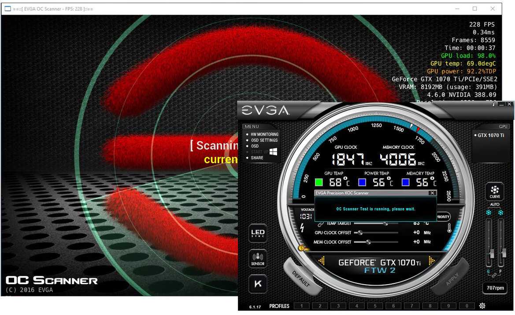Viewport: 515px width, 315px height.
Task: Select profile slot 7
Action: click(412, 306)
